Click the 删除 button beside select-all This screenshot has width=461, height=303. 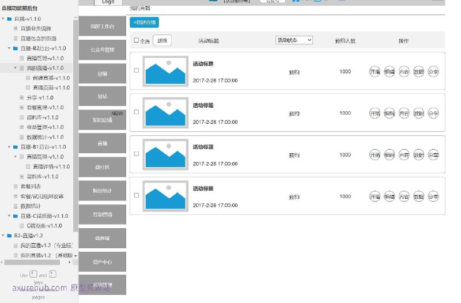click(x=163, y=40)
